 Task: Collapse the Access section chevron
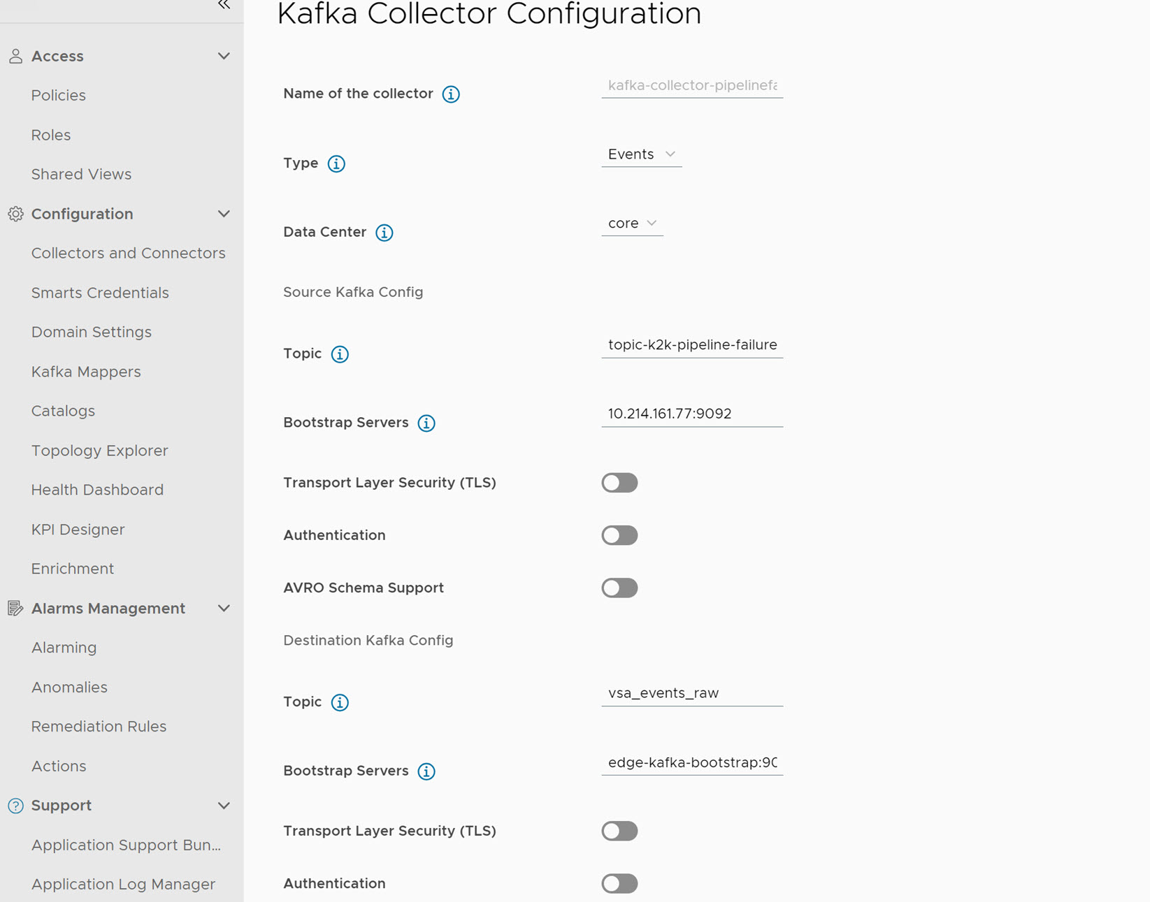[224, 56]
